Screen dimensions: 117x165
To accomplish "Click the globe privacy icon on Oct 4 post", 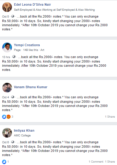I will pyautogui.click(x=13, y=97).
